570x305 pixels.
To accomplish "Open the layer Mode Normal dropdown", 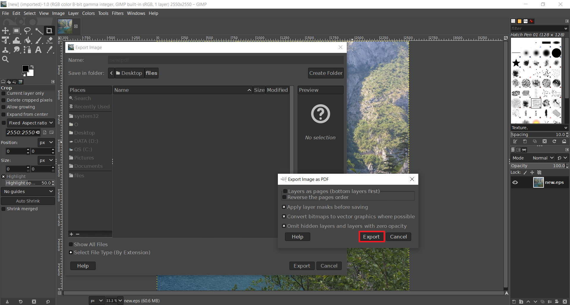I will (x=543, y=158).
